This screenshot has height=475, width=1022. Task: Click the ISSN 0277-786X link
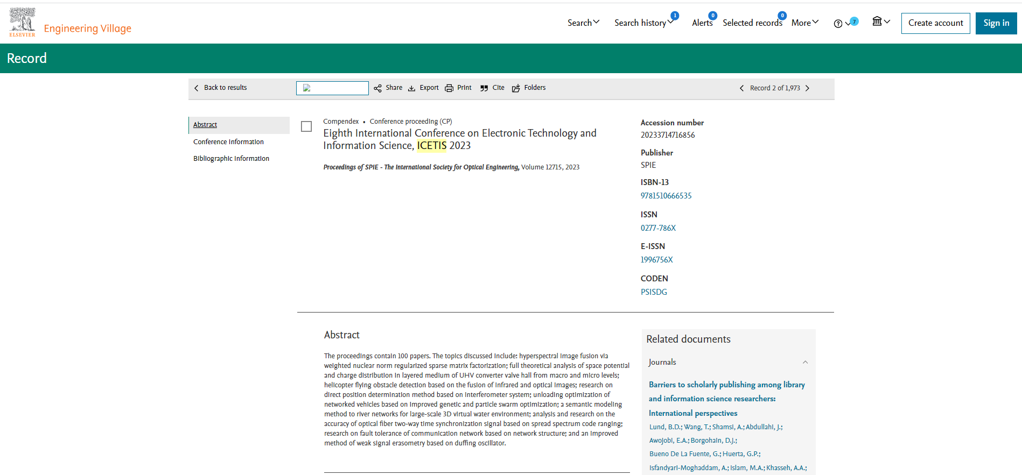tap(658, 228)
